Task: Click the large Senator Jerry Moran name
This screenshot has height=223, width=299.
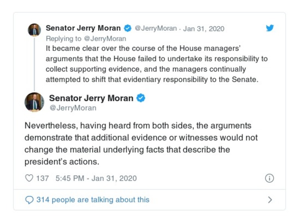Action: tap(91, 98)
